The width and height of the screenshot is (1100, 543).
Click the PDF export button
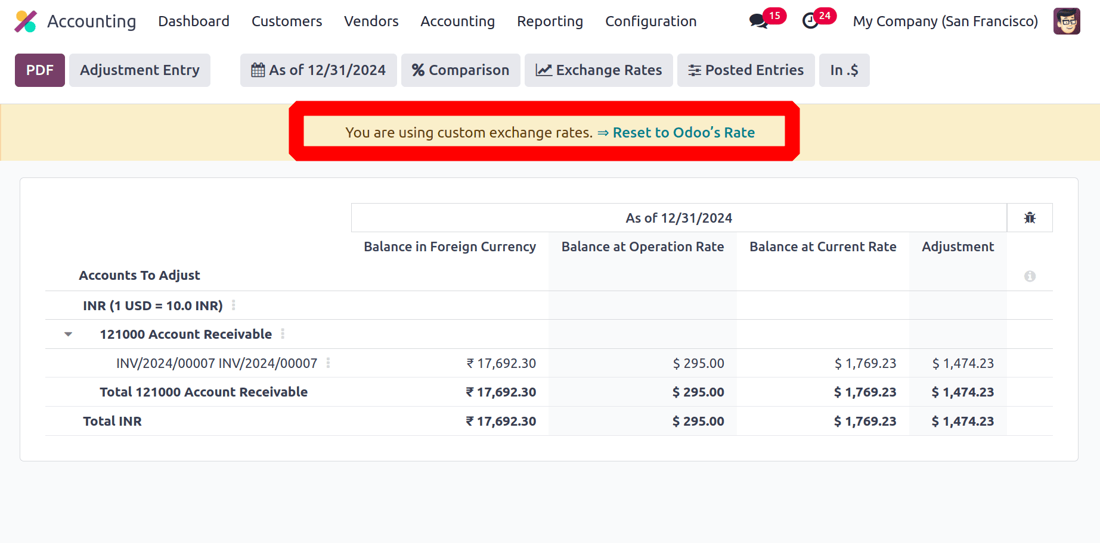[40, 70]
